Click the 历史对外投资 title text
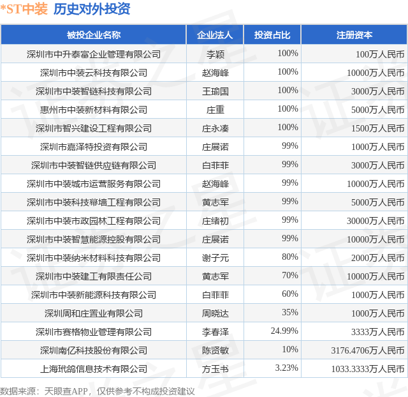408x397 pixels. [92, 9]
